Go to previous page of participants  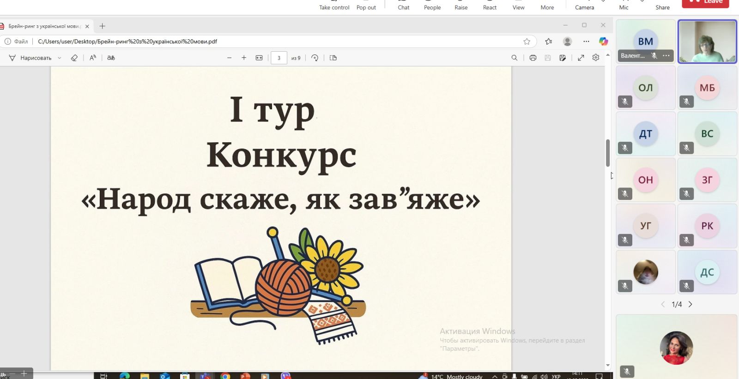coord(663,304)
